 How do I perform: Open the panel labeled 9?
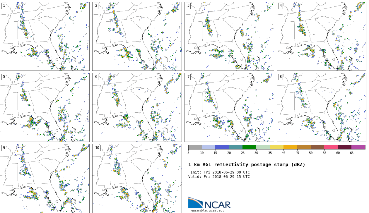tap(45, 178)
